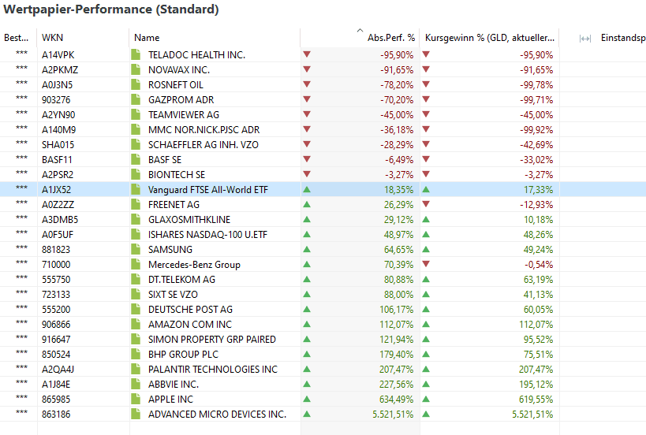Click green up arrow in AMD Kursgewinn cell
The image size is (646, 435).
coord(426,414)
